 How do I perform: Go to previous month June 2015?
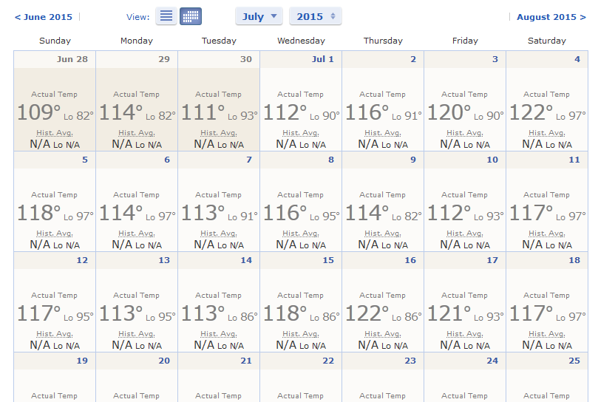coord(44,17)
